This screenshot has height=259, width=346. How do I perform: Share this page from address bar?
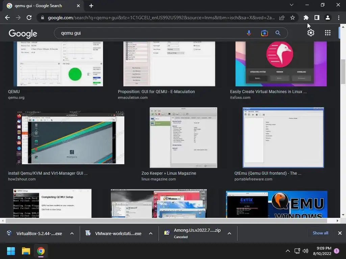point(282,18)
